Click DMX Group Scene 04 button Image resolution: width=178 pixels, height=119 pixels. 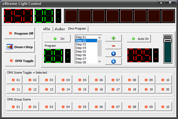tap(64, 107)
